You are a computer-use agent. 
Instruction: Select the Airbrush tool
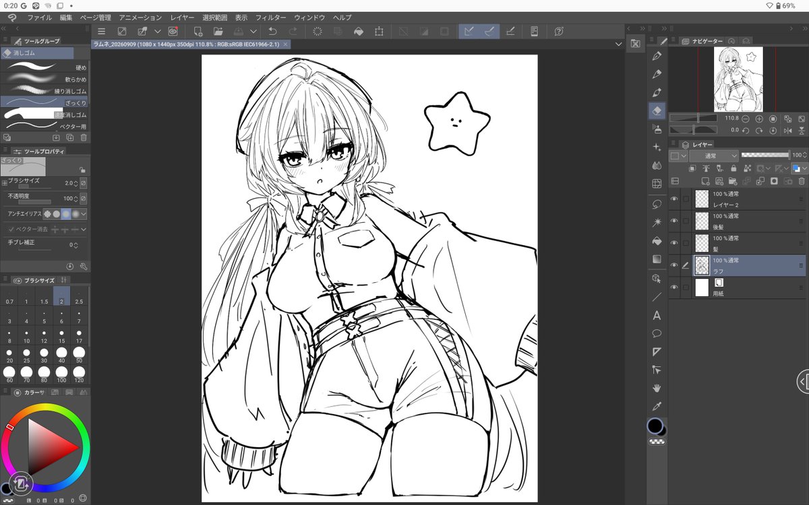pyautogui.click(x=657, y=129)
